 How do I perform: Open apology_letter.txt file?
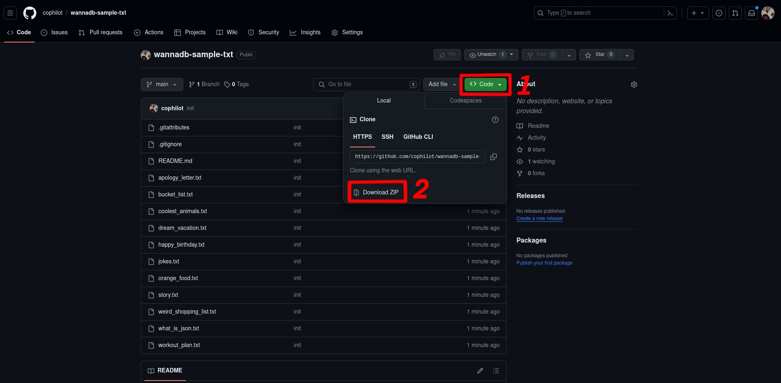(180, 178)
